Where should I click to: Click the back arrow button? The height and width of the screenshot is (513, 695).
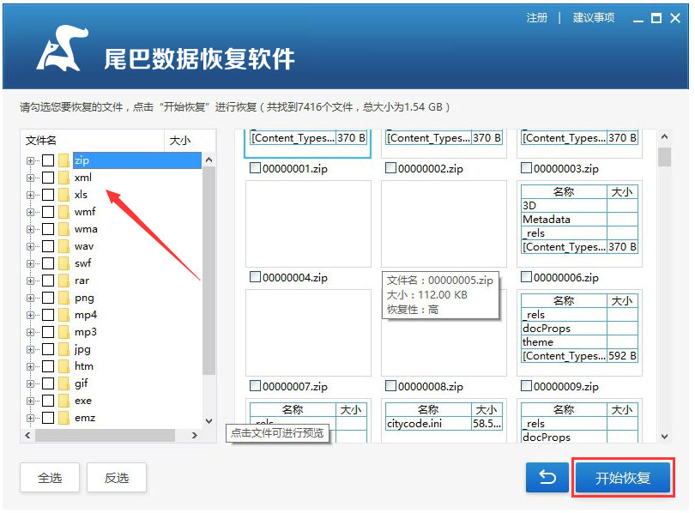[x=547, y=477]
